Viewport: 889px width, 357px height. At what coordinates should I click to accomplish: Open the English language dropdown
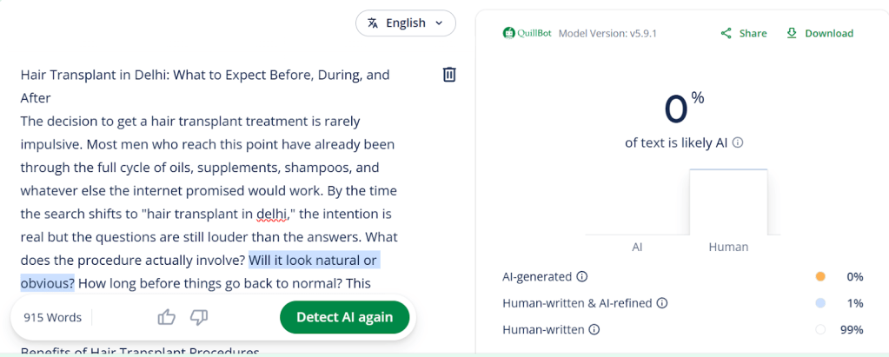click(x=406, y=23)
